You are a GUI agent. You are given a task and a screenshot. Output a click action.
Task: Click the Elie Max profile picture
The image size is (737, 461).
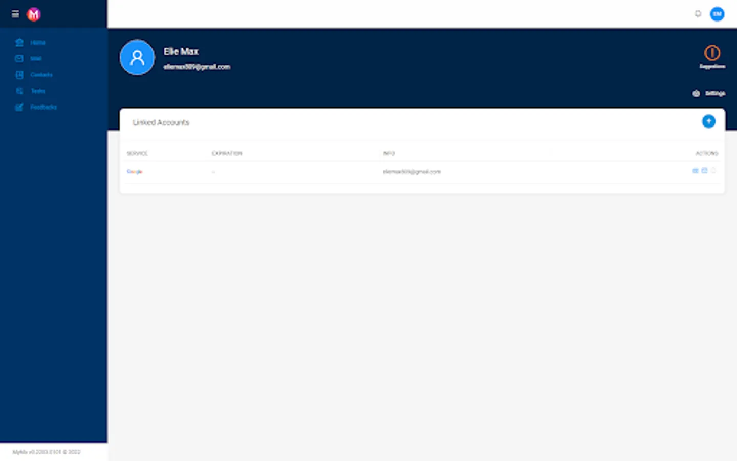pos(137,57)
